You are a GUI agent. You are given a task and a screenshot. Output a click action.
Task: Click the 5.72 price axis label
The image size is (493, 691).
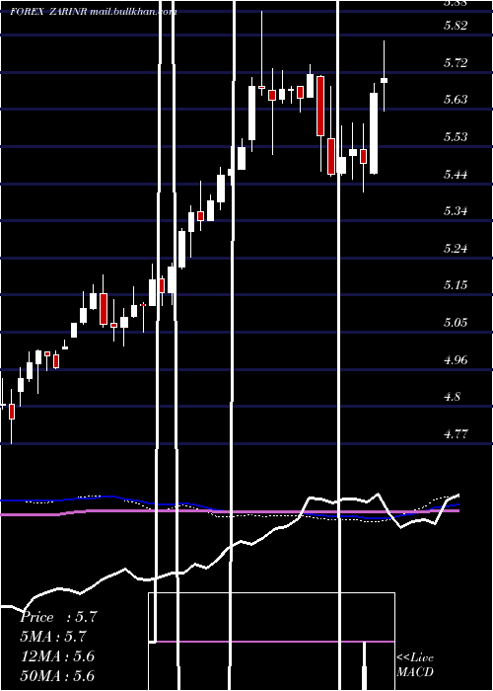pyautogui.click(x=456, y=63)
